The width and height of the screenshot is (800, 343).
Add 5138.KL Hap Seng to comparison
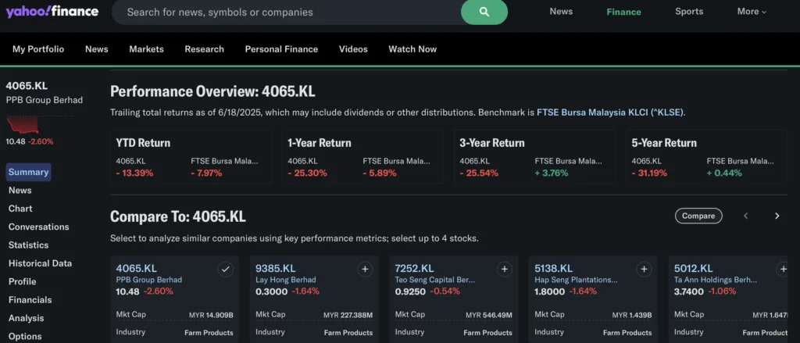644,269
